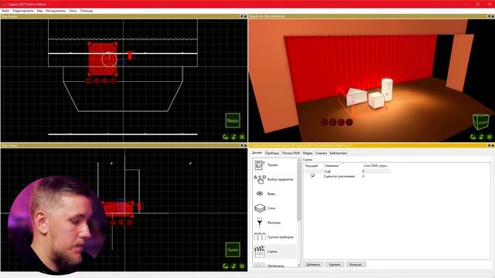
Task: Select the Сцены clapperboard icon
Action: [x=260, y=251]
